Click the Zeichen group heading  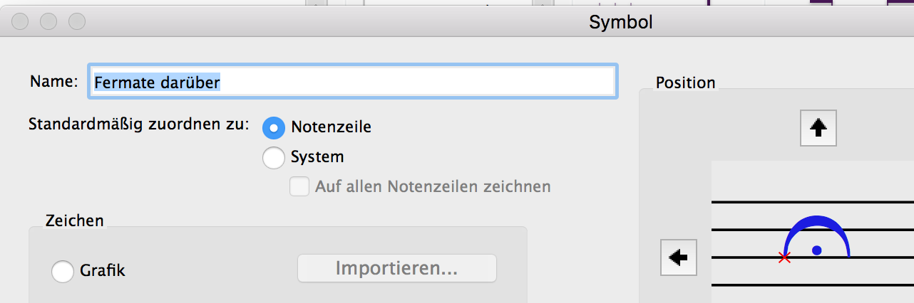point(75,220)
